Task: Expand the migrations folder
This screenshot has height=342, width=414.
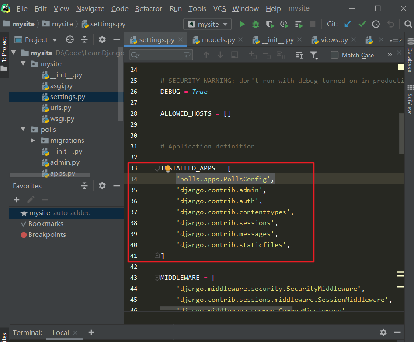Action: pyautogui.click(x=33, y=141)
